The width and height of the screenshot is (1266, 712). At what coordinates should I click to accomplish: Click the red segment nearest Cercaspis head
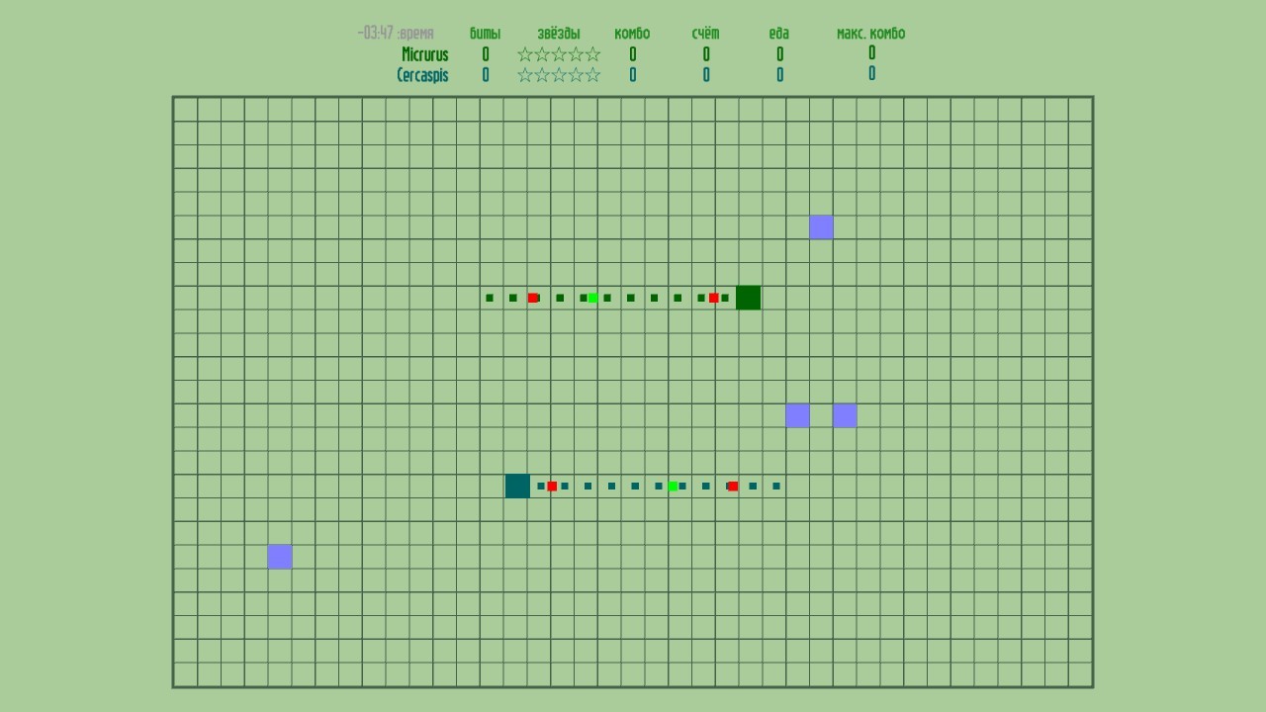point(552,486)
